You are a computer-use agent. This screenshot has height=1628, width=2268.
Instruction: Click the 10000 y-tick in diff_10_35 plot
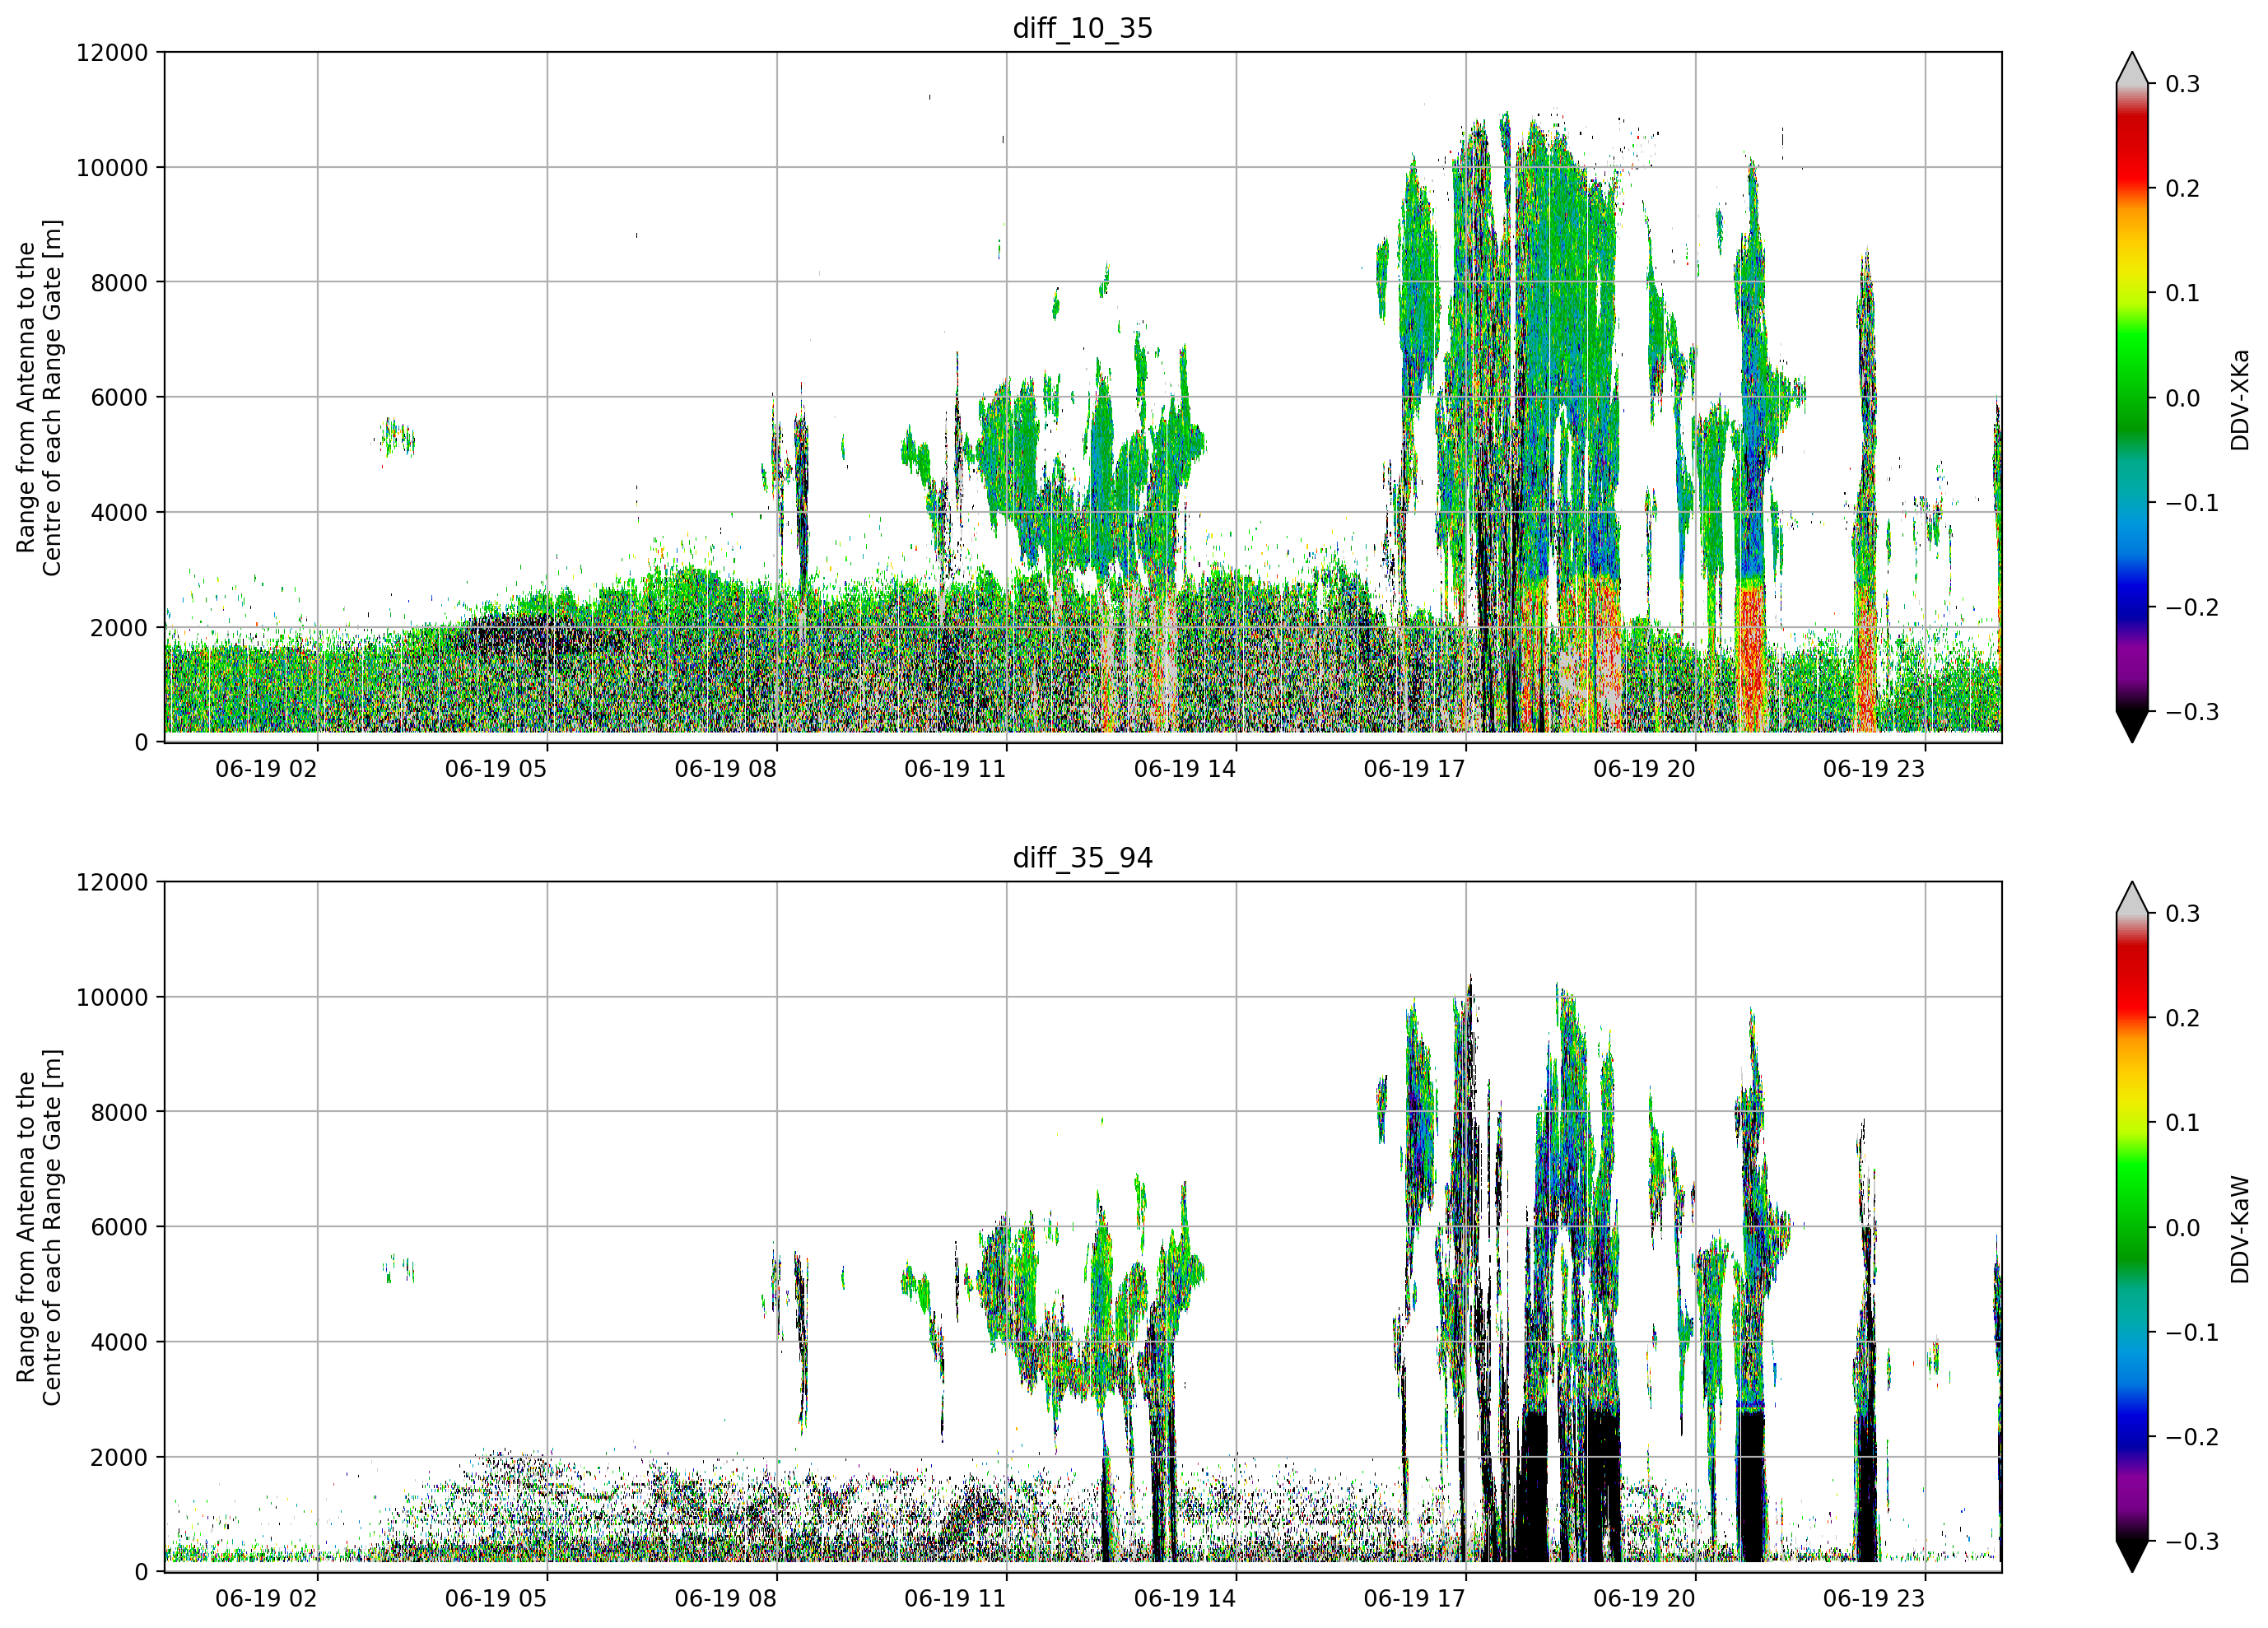(112, 168)
